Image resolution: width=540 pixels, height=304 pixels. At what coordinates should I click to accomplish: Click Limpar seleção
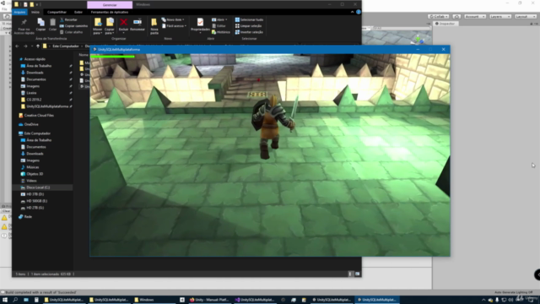tap(248, 26)
